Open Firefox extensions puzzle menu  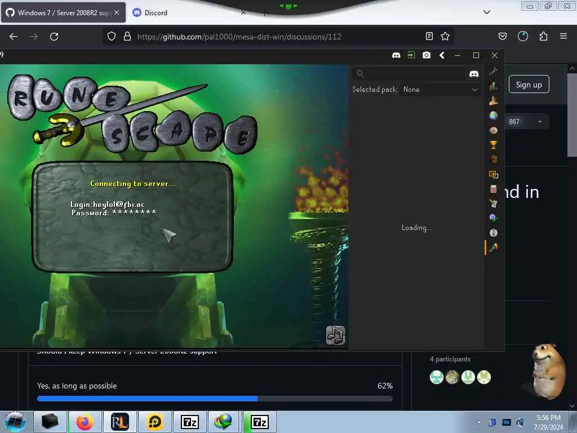(543, 36)
